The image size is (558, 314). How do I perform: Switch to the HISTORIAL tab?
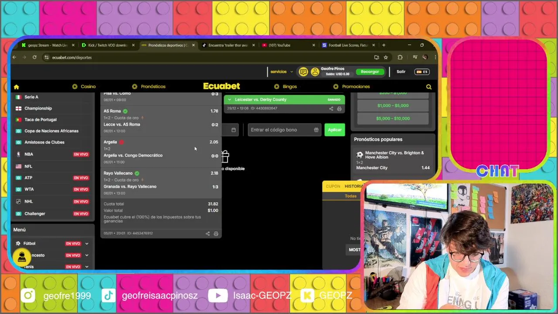click(x=354, y=186)
